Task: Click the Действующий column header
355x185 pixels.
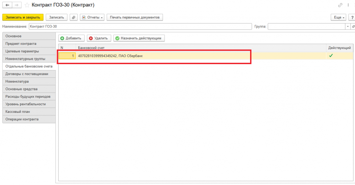Action: tap(340, 48)
